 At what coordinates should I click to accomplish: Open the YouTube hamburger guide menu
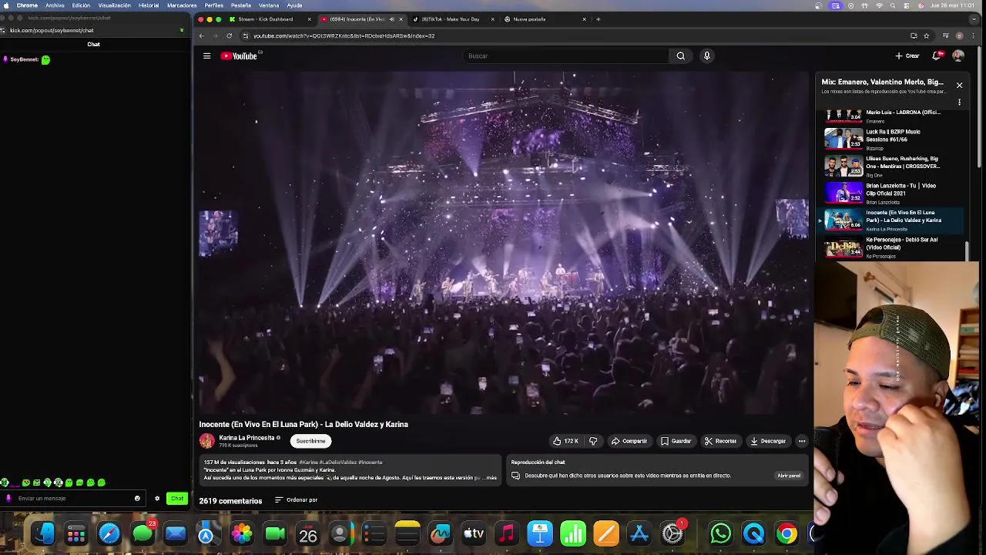tap(206, 55)
